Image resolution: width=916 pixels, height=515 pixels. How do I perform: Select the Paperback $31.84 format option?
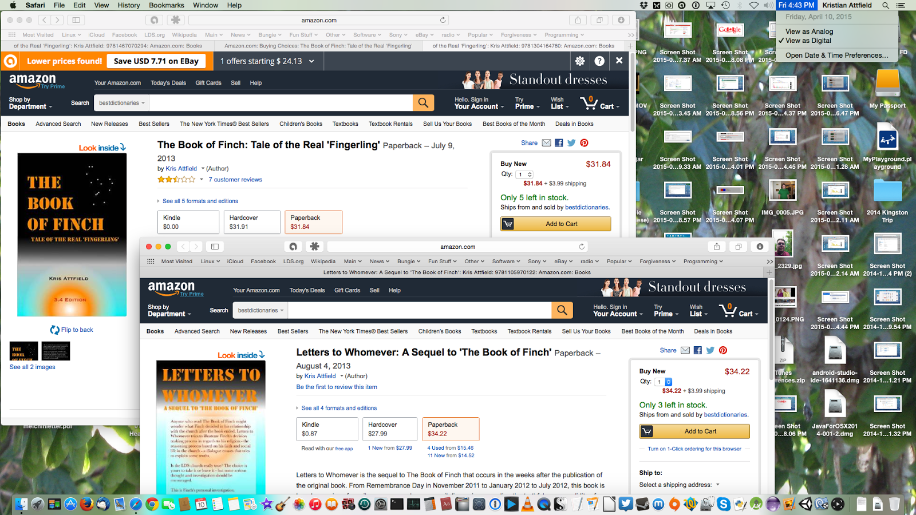(x=313, y=222)
